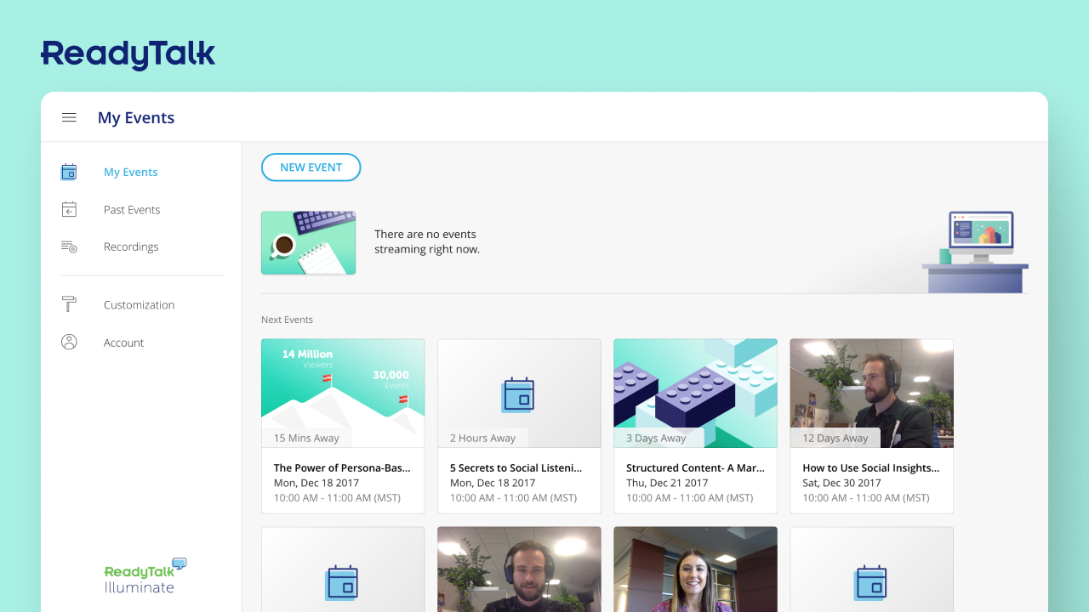
Task: Click the 14 Million Viewers mountain thumbnail
Action: [343, 393]
